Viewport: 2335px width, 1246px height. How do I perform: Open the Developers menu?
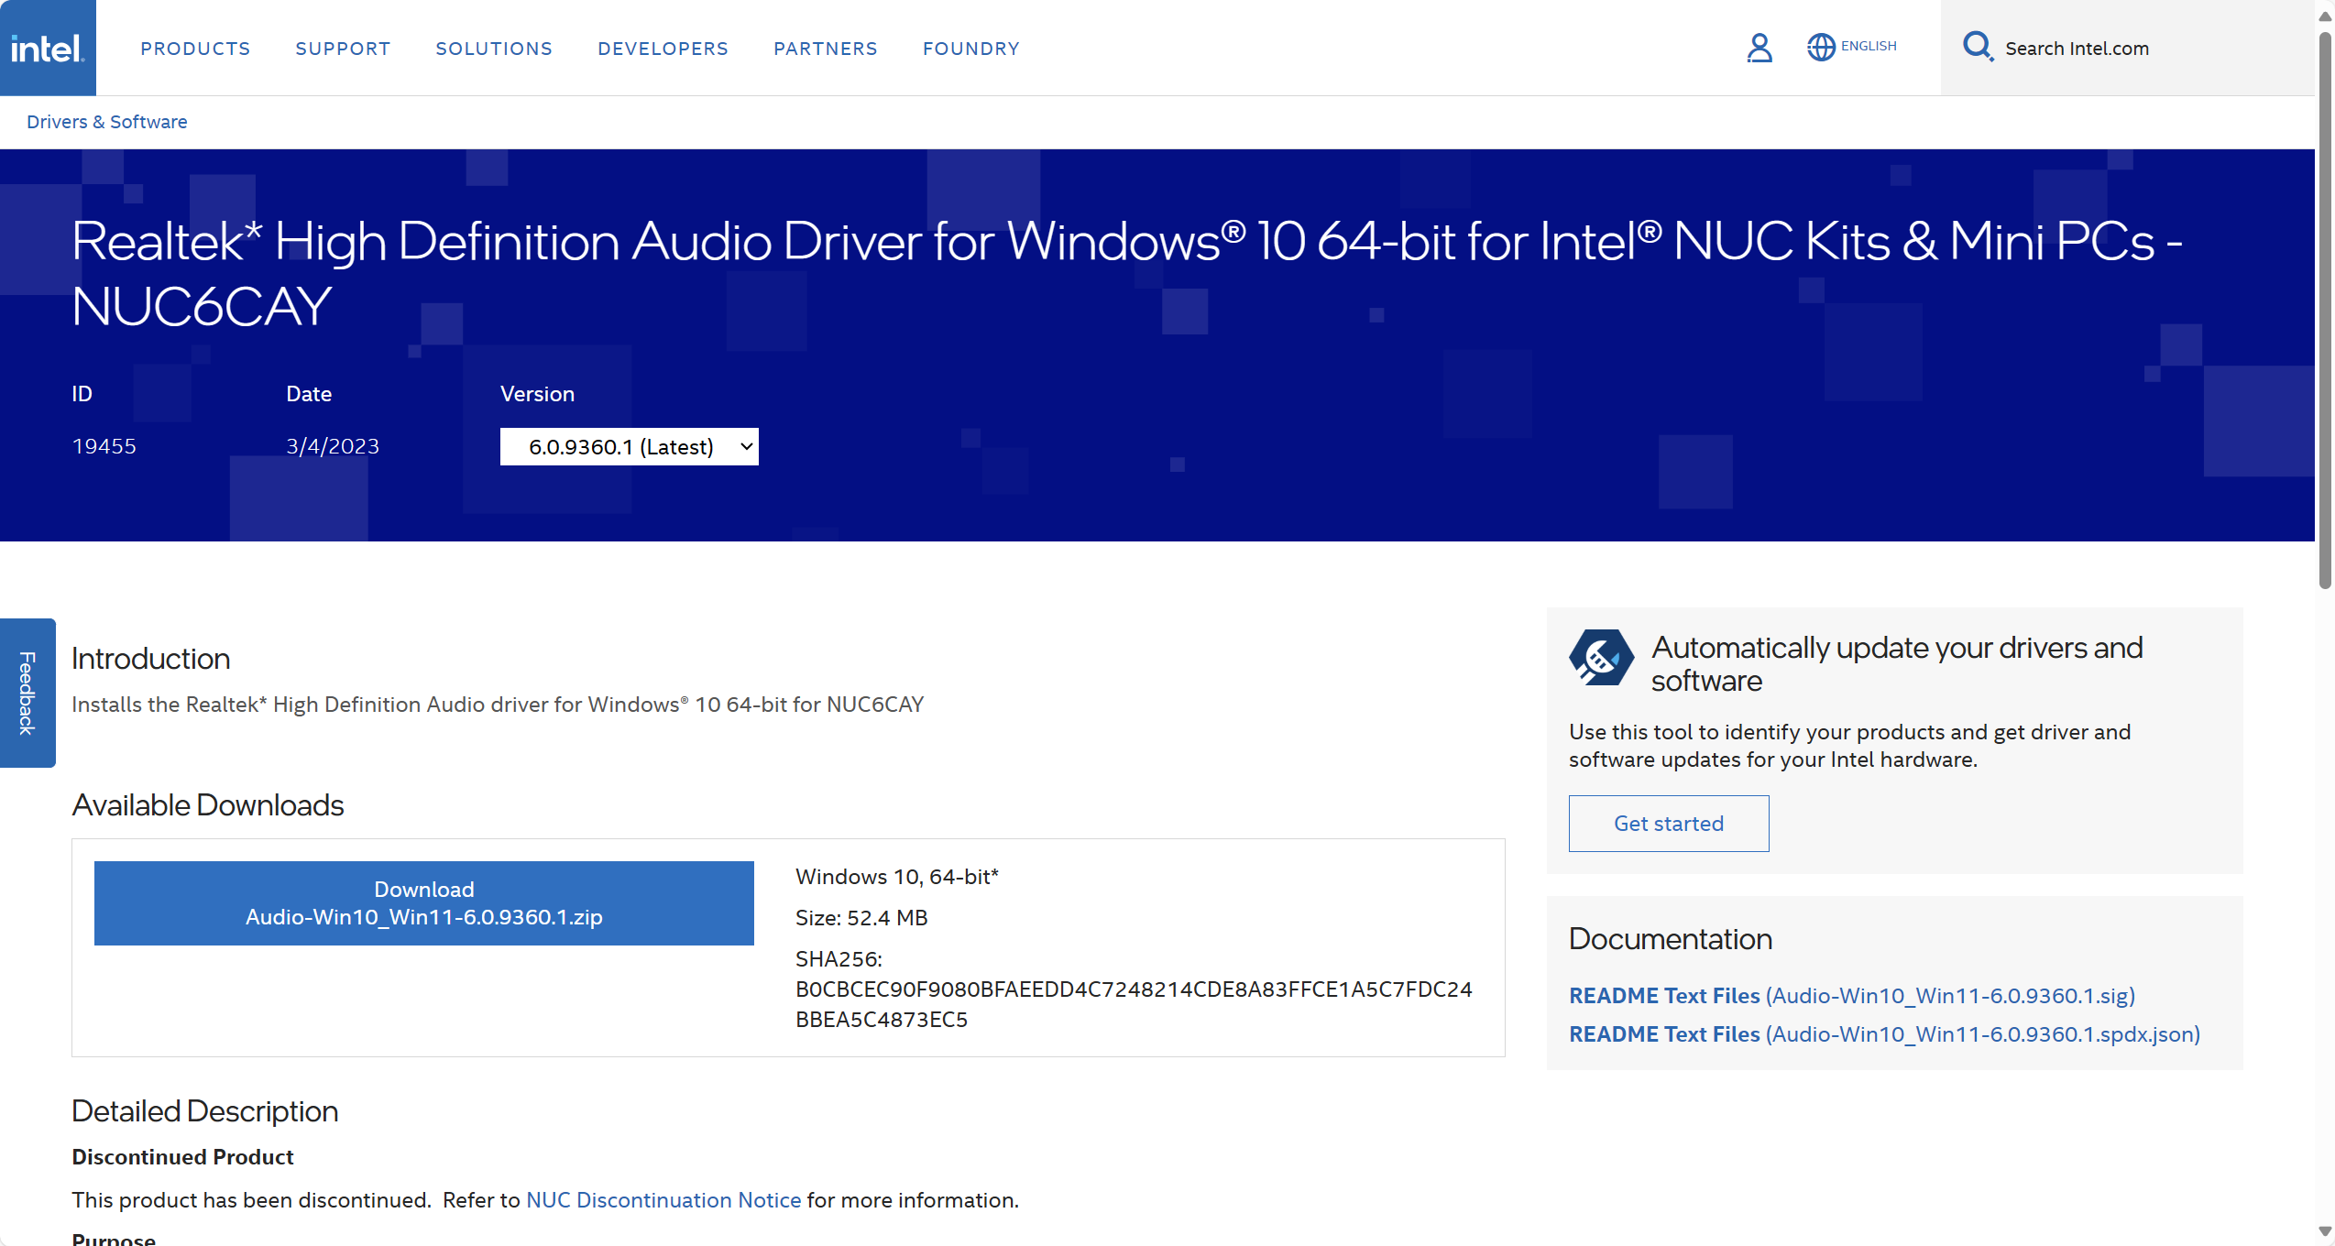(x=663, y=49)
